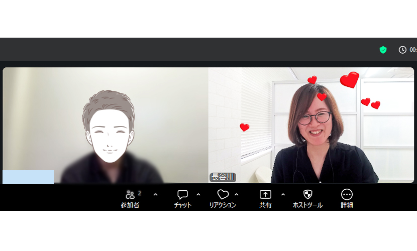Open chat using the speech bubble icon
The width and height of the screenshot is (417, 251).
click(x=182, y=194)
